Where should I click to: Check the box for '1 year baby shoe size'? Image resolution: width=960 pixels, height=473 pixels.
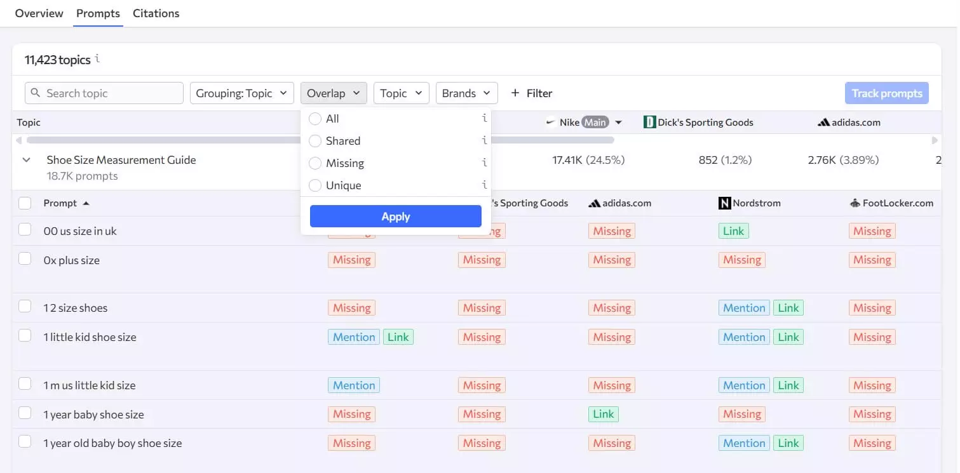[x=25, y=413]
